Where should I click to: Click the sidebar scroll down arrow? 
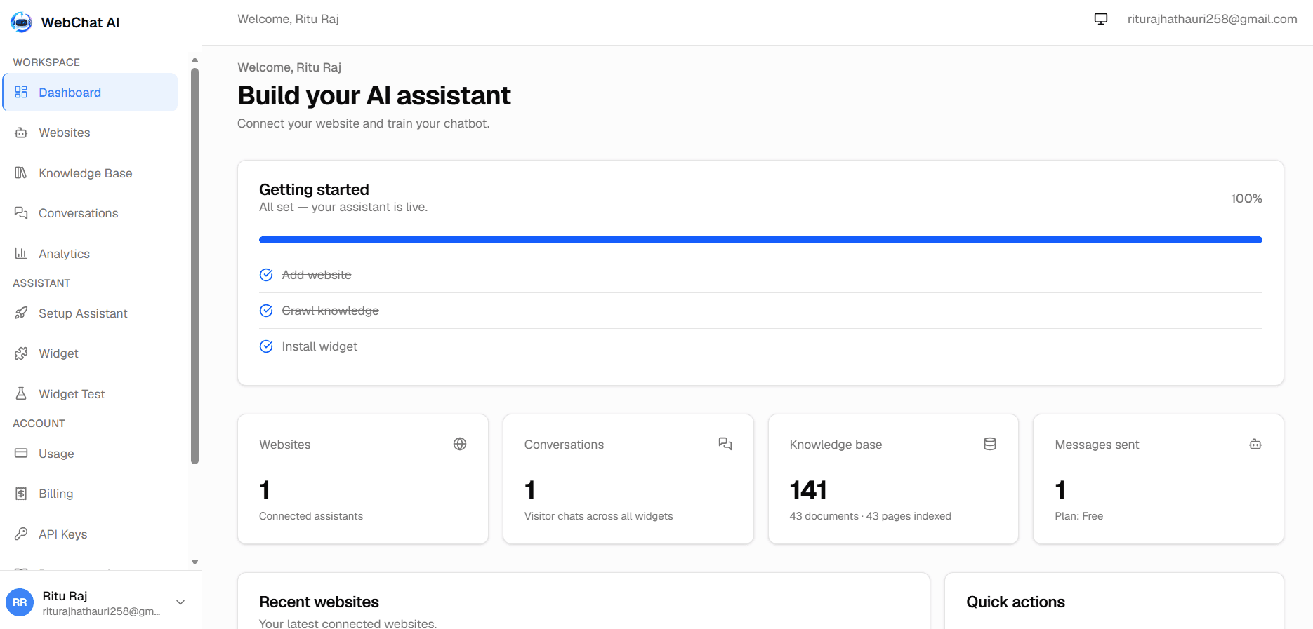[194, 562]
